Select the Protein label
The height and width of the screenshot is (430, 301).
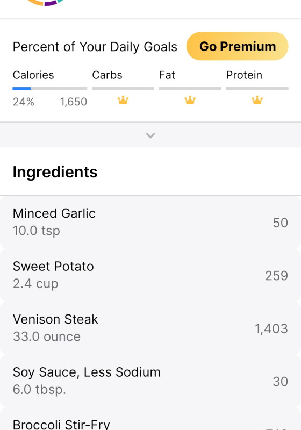pyautogui.click(x=244, y=75)
